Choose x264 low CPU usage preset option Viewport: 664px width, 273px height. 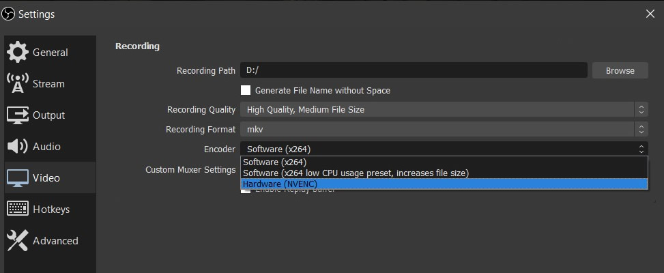pyautogui.click(x=444, y=173)
